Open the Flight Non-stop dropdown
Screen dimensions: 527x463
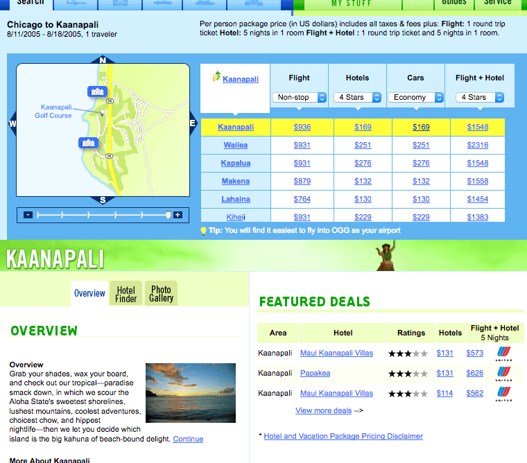pyautogui.click(x=299, y=98)
